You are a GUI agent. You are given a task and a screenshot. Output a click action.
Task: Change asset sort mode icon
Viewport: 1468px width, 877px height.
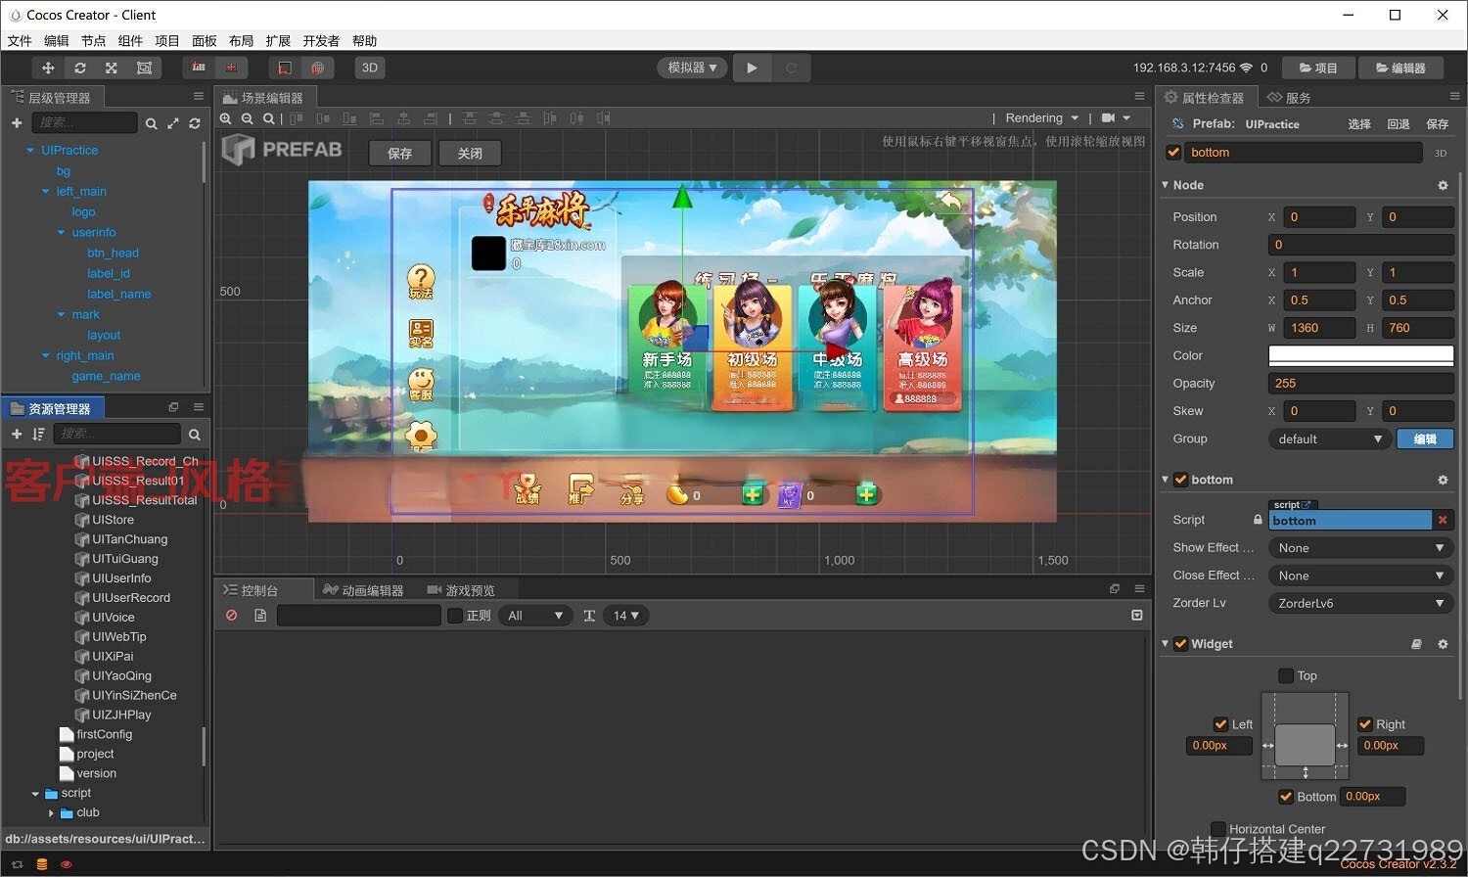pyautogui.click(x=38, y=434)
